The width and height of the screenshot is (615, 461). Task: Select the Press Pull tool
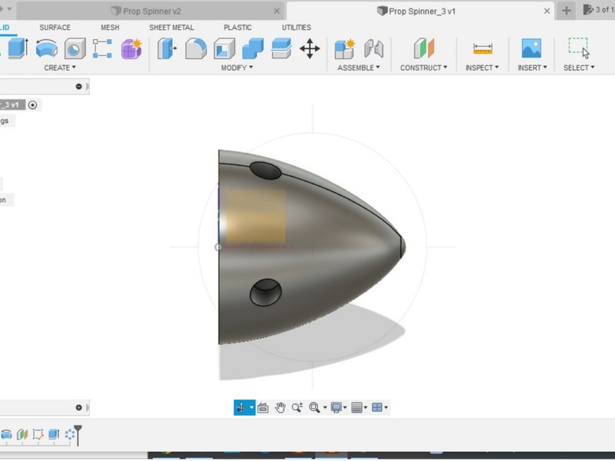tap(167, 48)
